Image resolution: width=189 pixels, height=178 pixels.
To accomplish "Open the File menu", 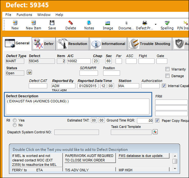I will (x=8, y=15).
